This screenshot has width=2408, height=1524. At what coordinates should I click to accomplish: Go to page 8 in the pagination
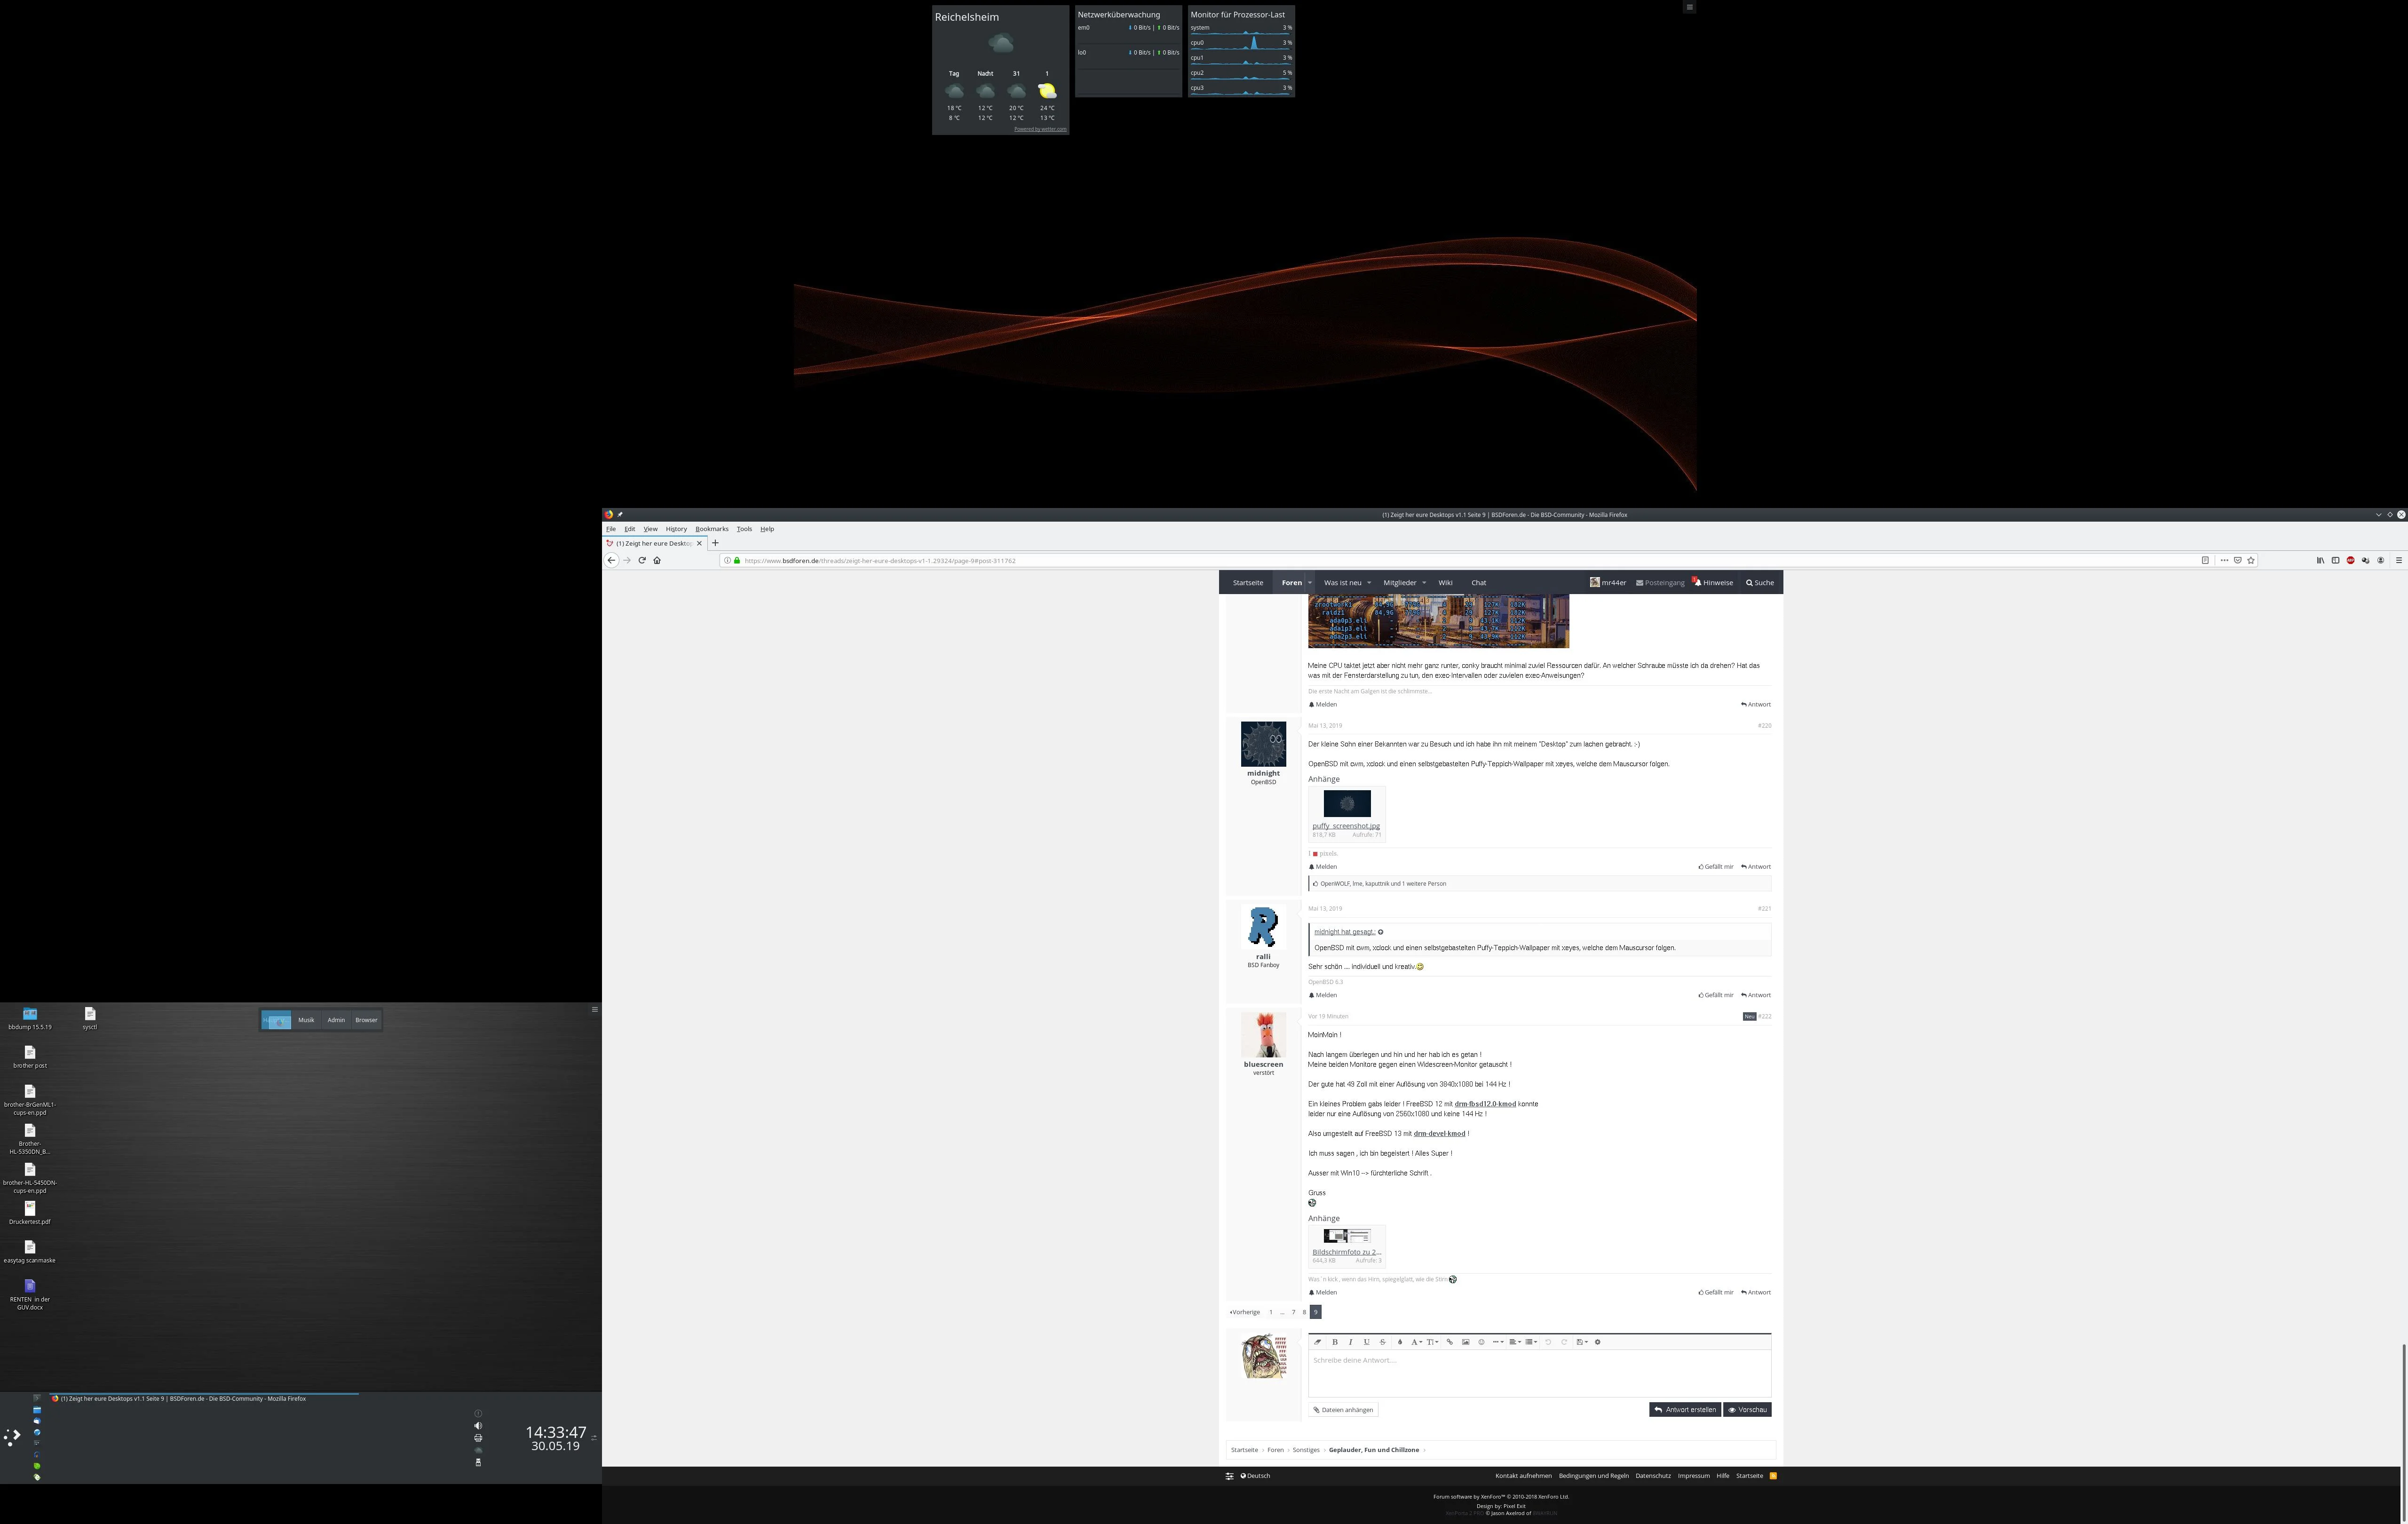(x=1304, y=1312)
